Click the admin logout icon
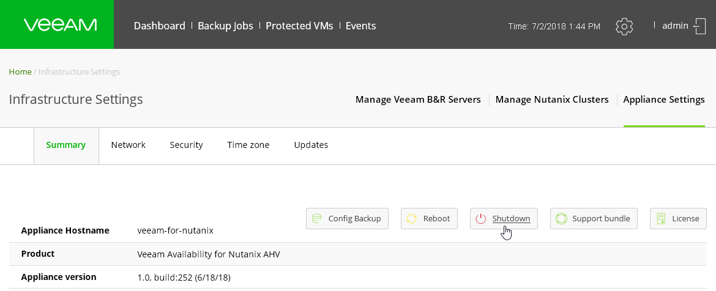The height and width of the screenshot is (291, 716). (x=699, y=26)
